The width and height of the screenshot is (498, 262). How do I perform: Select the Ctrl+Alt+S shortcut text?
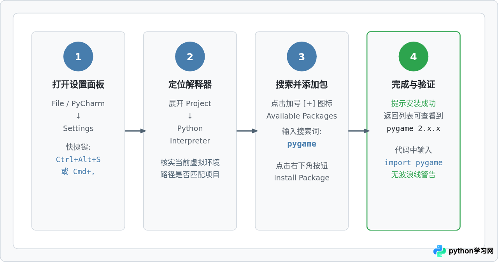(78, 159)
